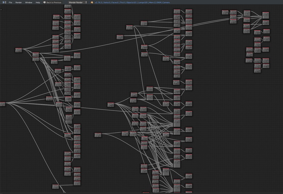Open the Window menu
Screen dimensions: 283x194
click(28, 2)
